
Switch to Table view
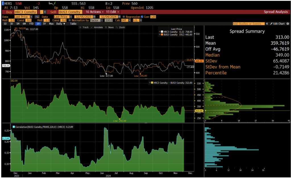click(73, 24)
